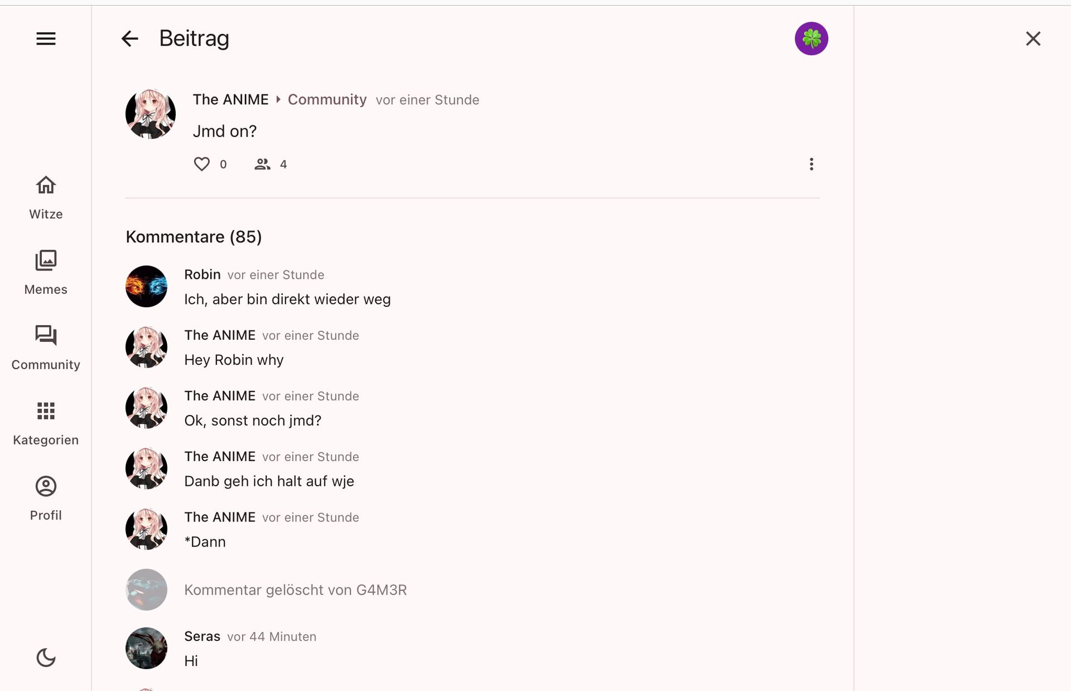This screenshot has height=691, width=1071.
Task: Like the post with the heart icon
Action: click(201, 164)
